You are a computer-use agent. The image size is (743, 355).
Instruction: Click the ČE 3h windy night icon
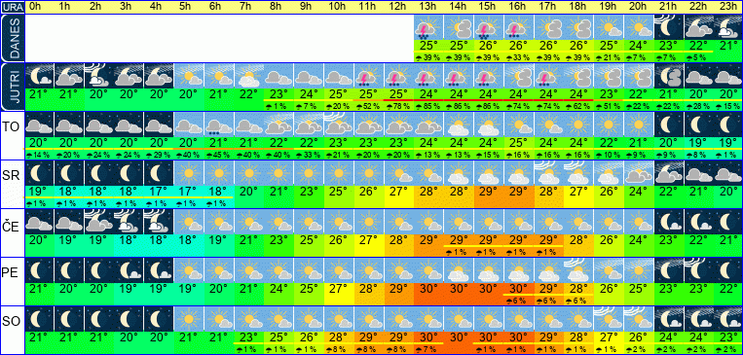tap(129, 221)
